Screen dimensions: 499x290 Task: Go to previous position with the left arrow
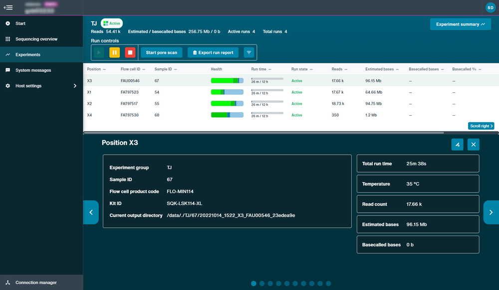91,212
